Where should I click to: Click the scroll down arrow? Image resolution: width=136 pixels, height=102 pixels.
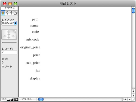click(133, 95)
